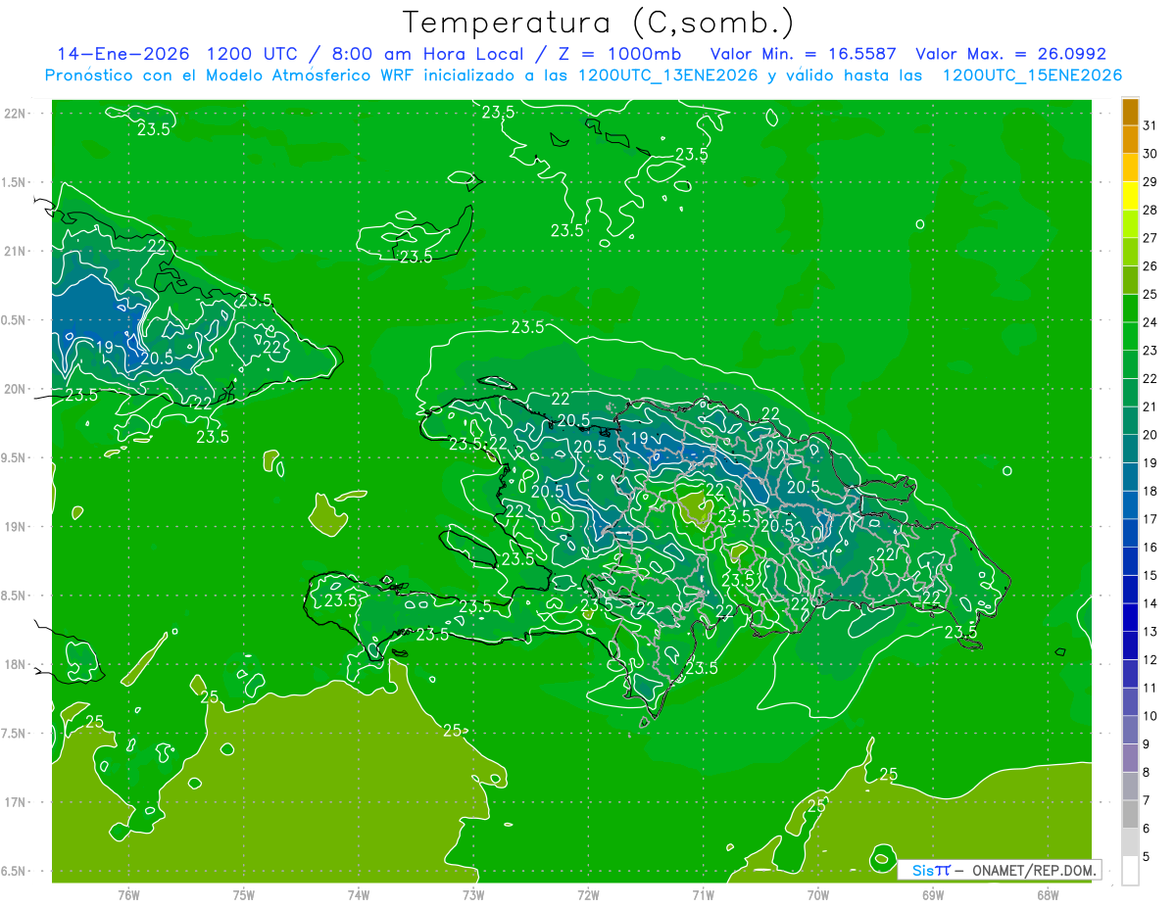This screenshot has height=908, width=1176.
Task: Click the legend label '21'
Action: click(x=1150, y=406)
